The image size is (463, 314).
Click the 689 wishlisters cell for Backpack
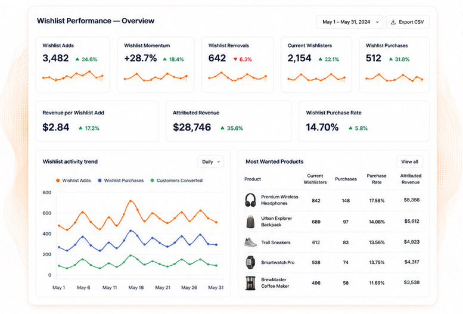point(316,222)
